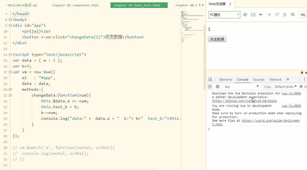The width and height of the screenshot is (307, 170).
Task: Click the code minimap overview
Action: pyautogui.click(x=192, y=26)
